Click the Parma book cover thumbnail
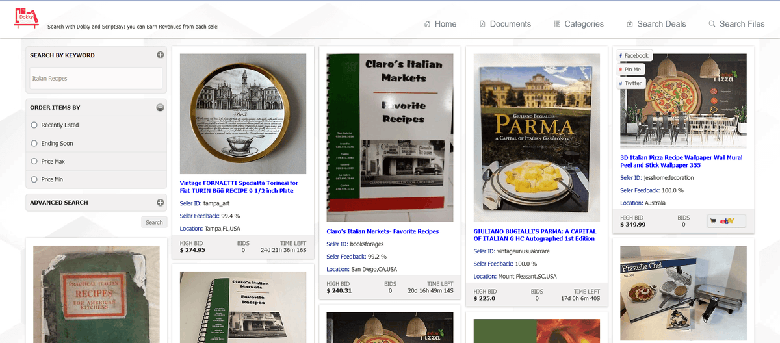This screenshot has height=343, width=780. (537, 138)
